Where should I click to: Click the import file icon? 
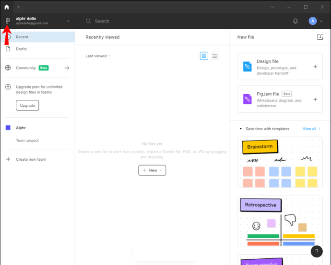click(x=320, y=37)
